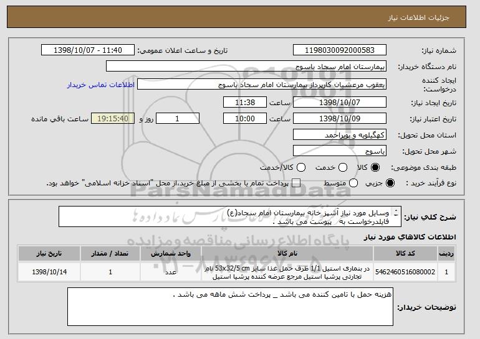
Task: Click the عدد unit cell
Action: click(x=171, y=272)
